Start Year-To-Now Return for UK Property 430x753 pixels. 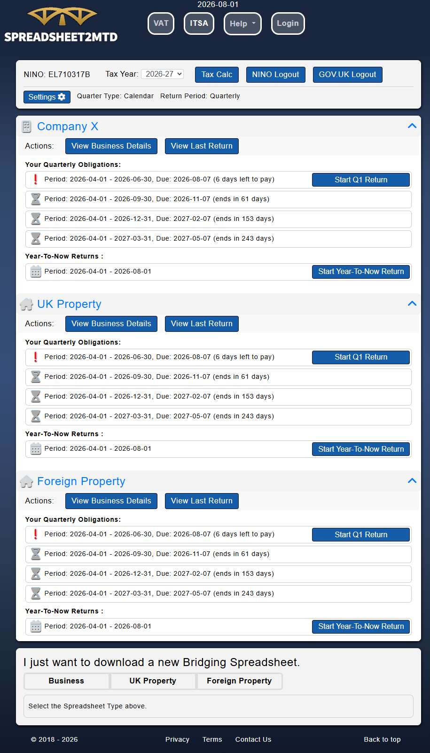pyautogui.click(x=361, y=449)
